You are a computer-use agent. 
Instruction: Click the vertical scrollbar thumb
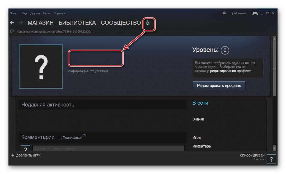tap(274, 69)
